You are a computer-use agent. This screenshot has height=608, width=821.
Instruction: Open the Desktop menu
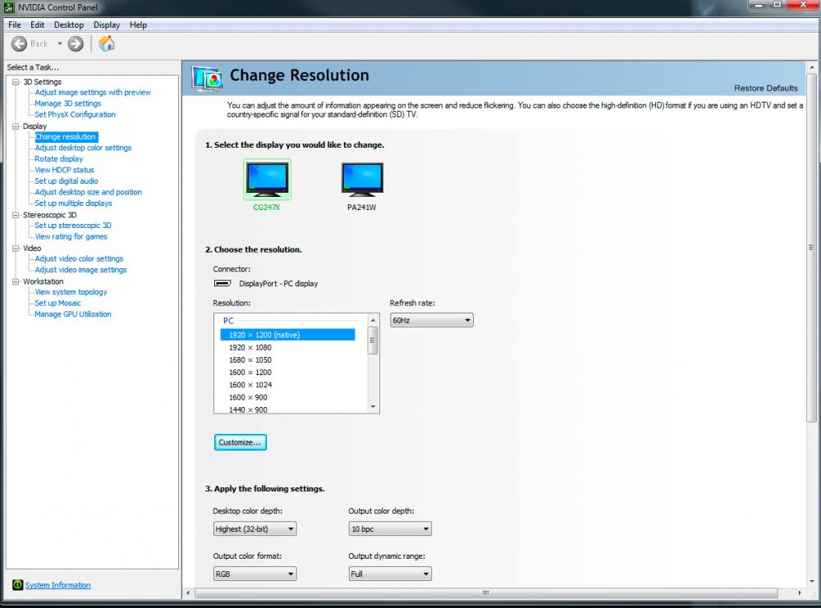coord(69,25)
